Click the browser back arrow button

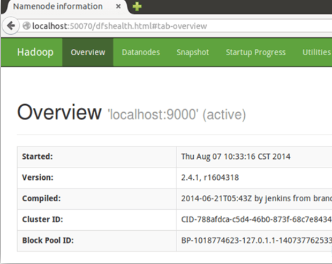[x=10, y=26]
